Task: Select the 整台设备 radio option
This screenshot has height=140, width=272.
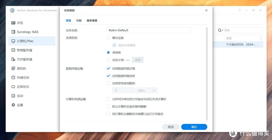Action: (x=108, y=38)
